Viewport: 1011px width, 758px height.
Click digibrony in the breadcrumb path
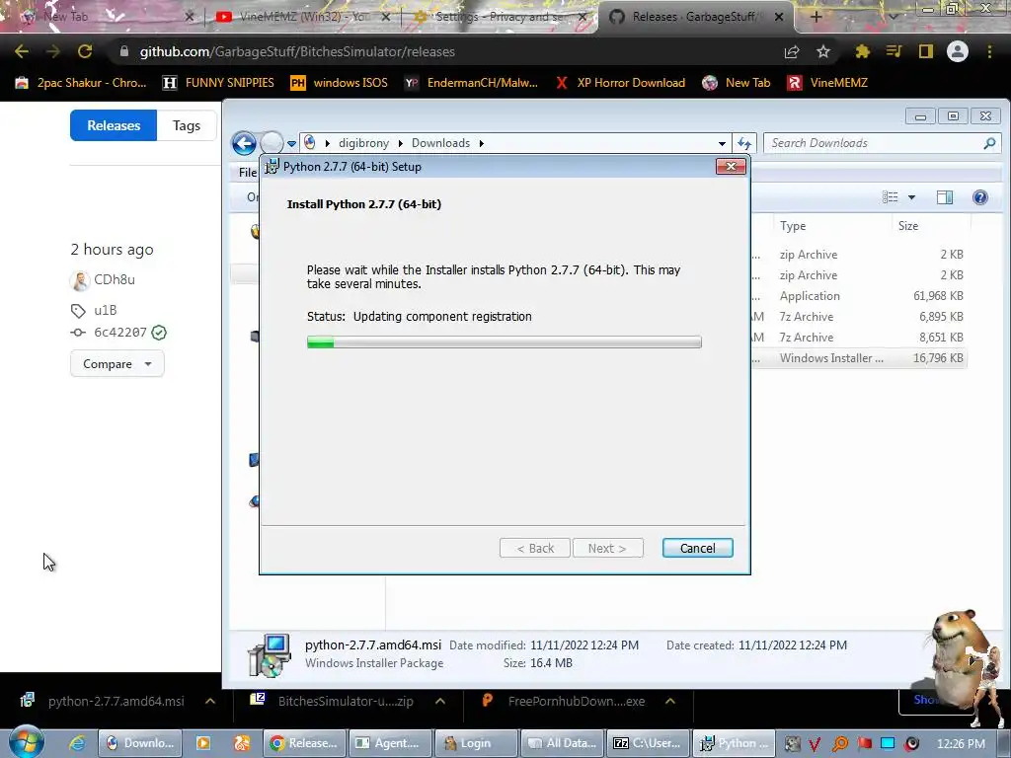(x=363, y=143)
